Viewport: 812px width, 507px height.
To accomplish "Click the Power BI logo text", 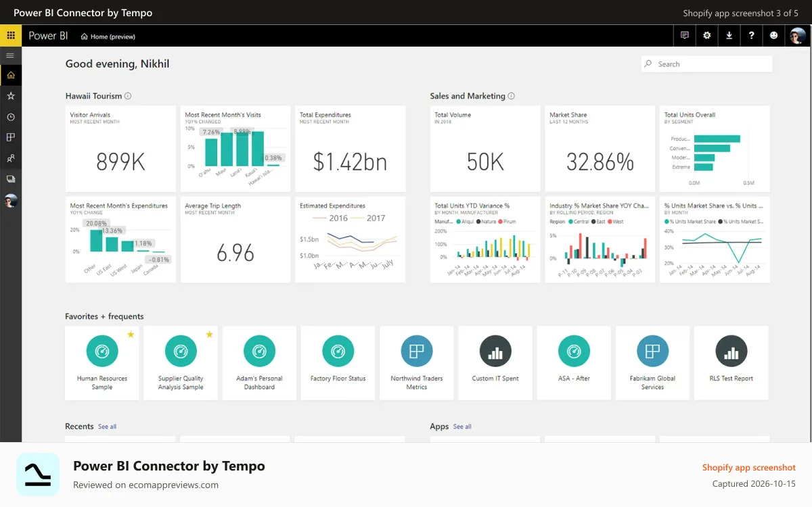I will (x=48, y=36).
